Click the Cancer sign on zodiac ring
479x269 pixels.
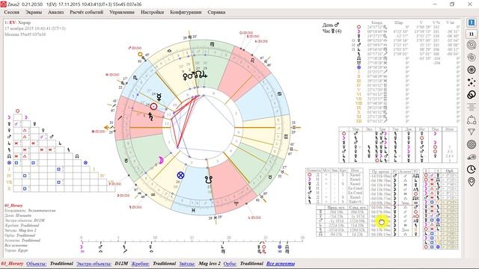pyautogui.click(x=279, y=94)
